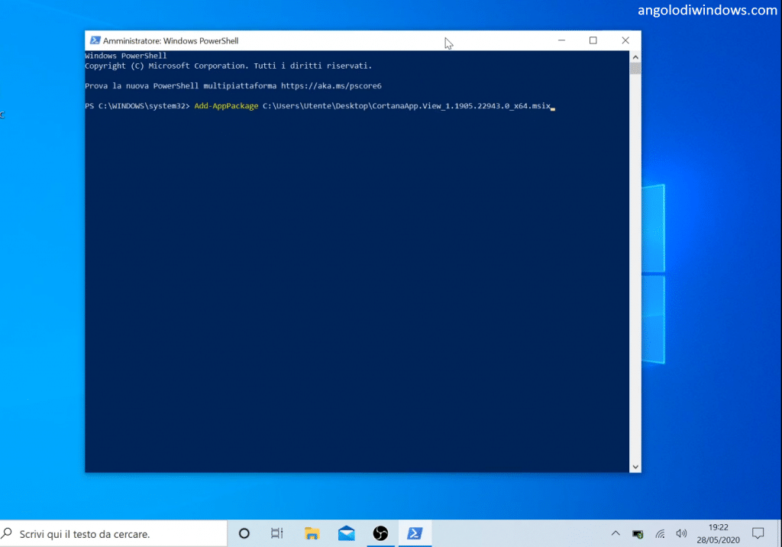Click the volume speaker icon
This screenshot has width=782, height=547.
point(681,533)
